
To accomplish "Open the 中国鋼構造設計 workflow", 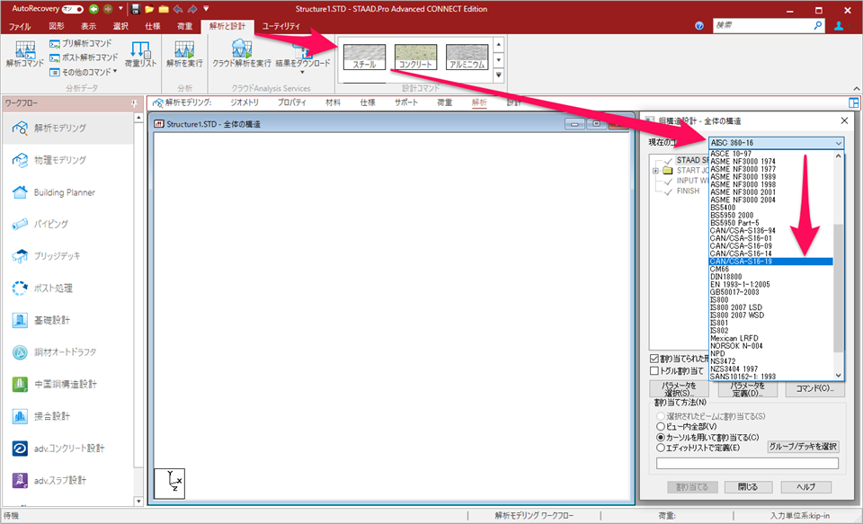I will point(67,384).
